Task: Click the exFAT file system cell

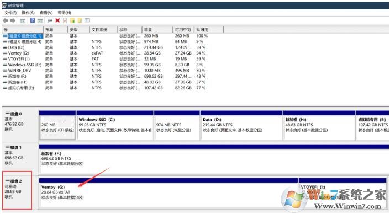Action: click(97, 53)
